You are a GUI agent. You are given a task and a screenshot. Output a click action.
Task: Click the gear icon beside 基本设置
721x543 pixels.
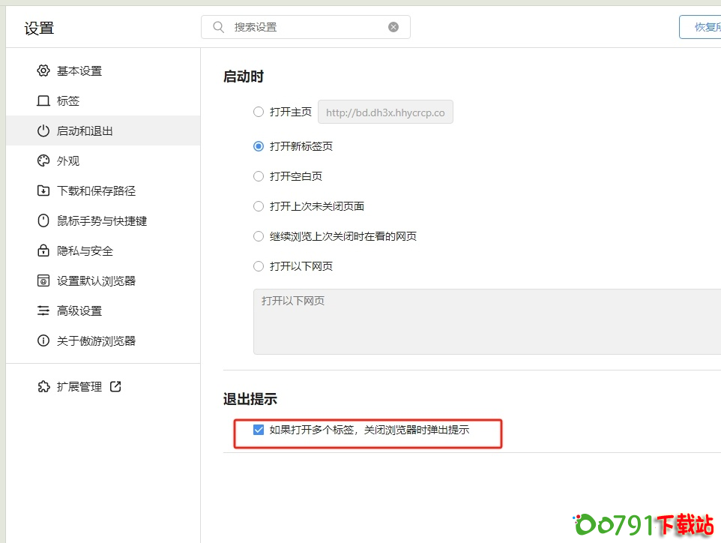(x=43, y=70)
